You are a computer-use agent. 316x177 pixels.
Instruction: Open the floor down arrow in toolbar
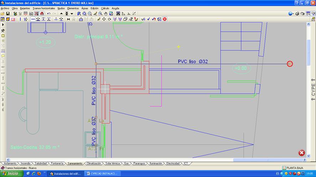click(x=72, y=14)
